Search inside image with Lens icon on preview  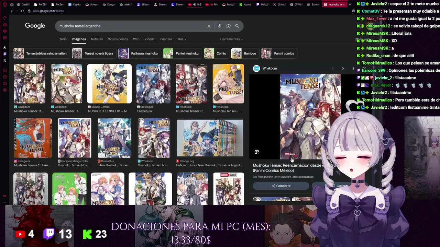coord(257,152)
